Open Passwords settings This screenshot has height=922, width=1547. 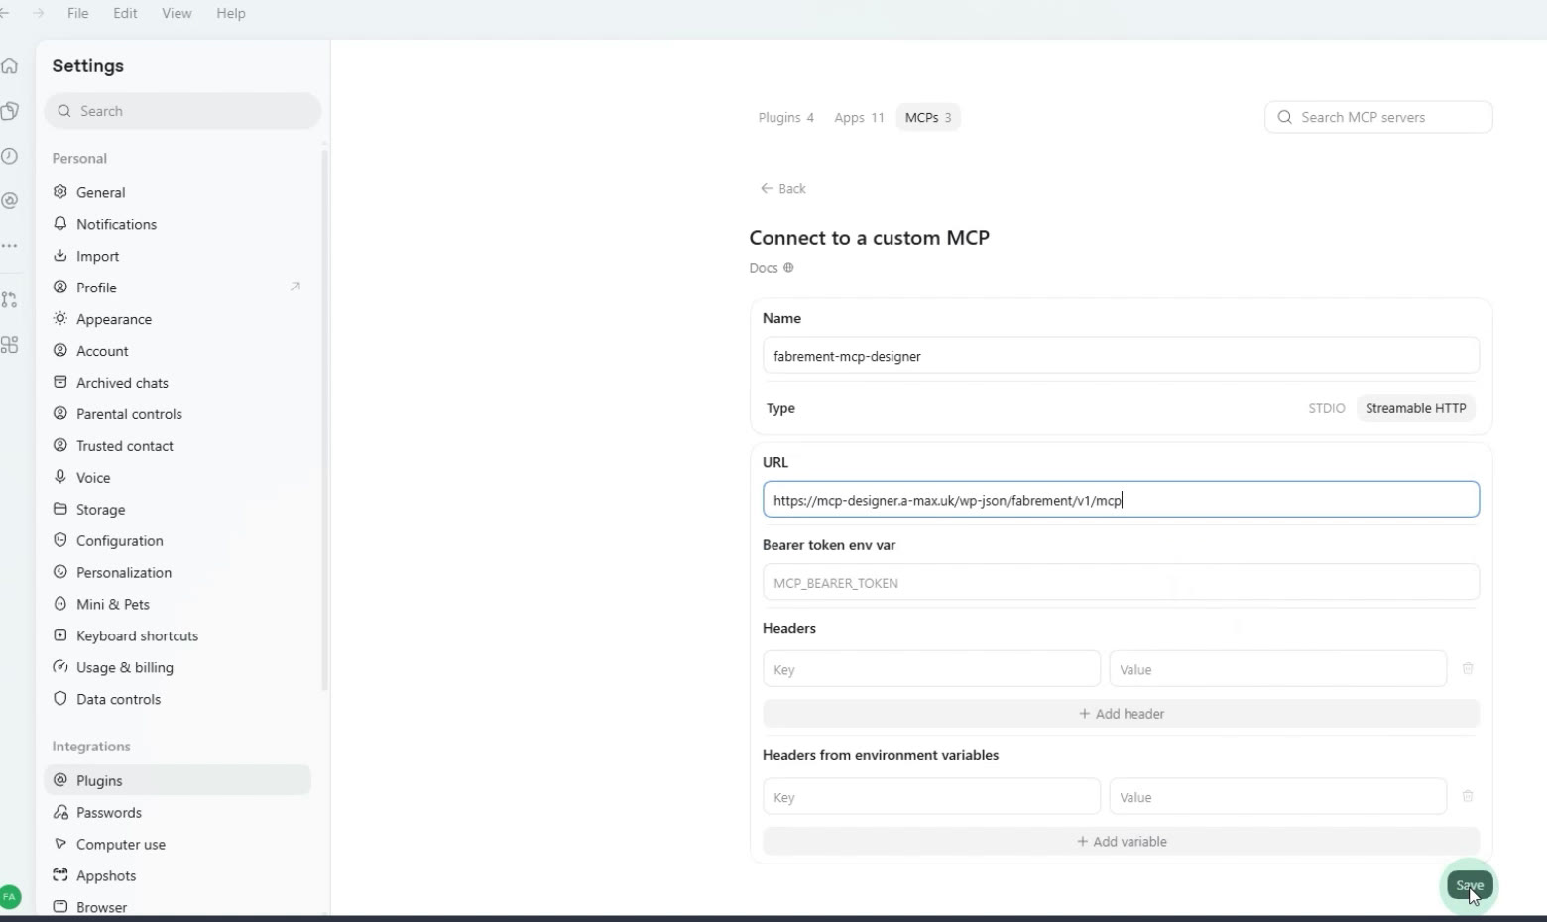click(x=178, y=812)
